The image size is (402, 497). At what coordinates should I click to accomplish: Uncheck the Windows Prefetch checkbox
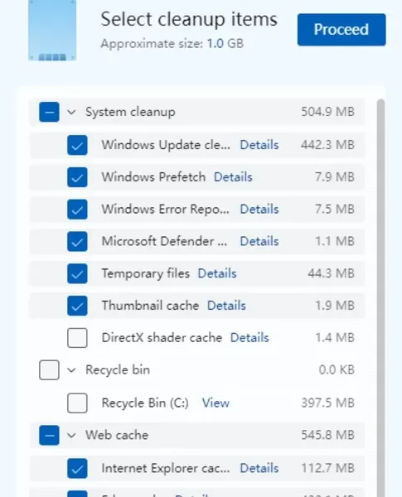(77, 177)
